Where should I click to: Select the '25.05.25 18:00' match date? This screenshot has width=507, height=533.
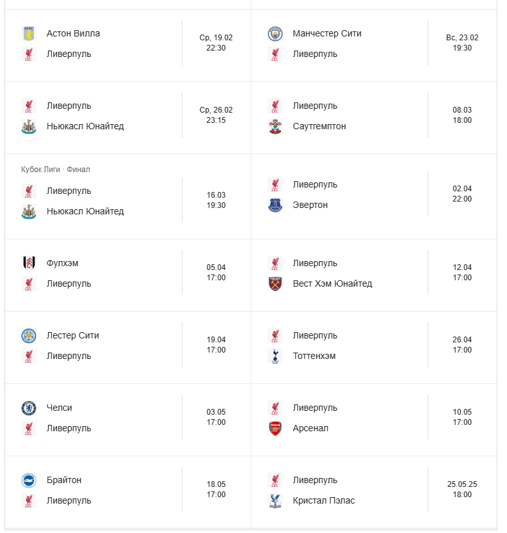462,489
